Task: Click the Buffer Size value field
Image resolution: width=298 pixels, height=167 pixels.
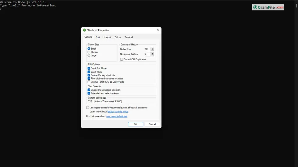Action: click(x=147, y=49)
